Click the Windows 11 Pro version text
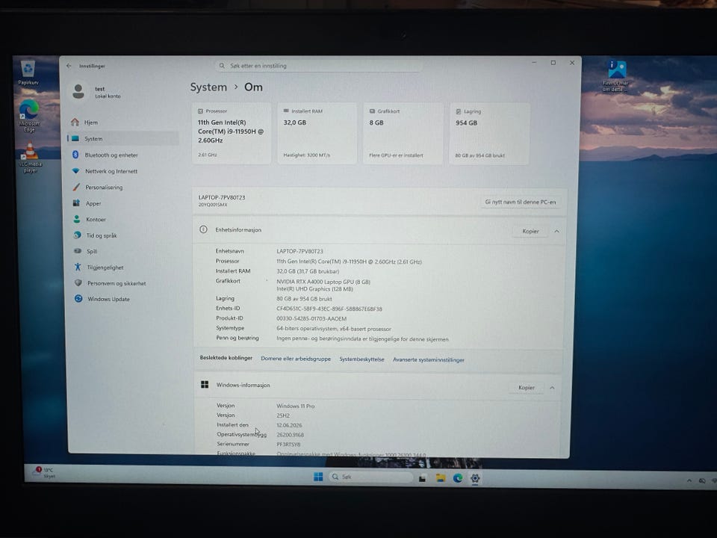 (x=296, y=406)
